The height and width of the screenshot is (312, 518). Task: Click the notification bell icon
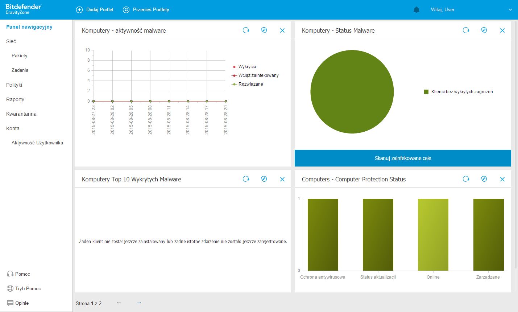pyautogui.click(x=417, y=10)
